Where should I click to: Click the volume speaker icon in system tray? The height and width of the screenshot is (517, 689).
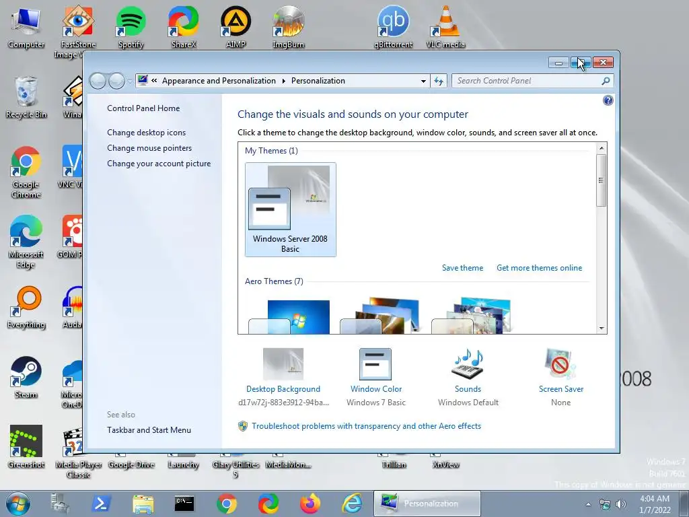(621, 504)
